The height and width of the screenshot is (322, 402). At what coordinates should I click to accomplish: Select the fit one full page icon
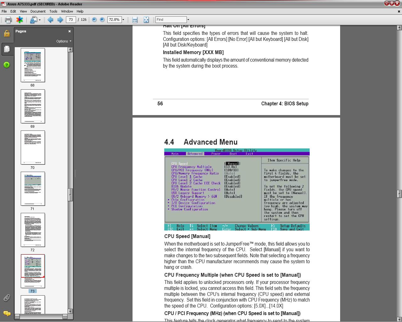(146, 19)
